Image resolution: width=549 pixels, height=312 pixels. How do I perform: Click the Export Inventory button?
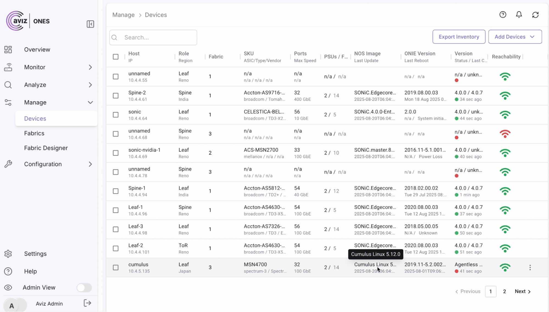tap(459, 37)
